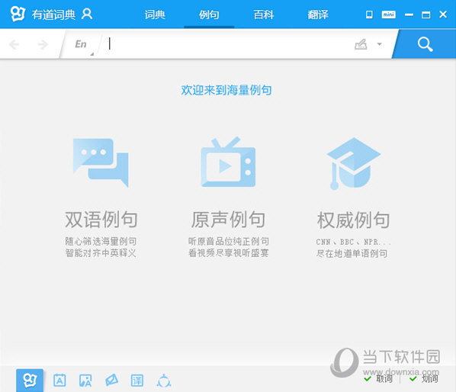Open the calendar word book icon
456x392 pixels.
pyautogui.click(x=59, y=380)
